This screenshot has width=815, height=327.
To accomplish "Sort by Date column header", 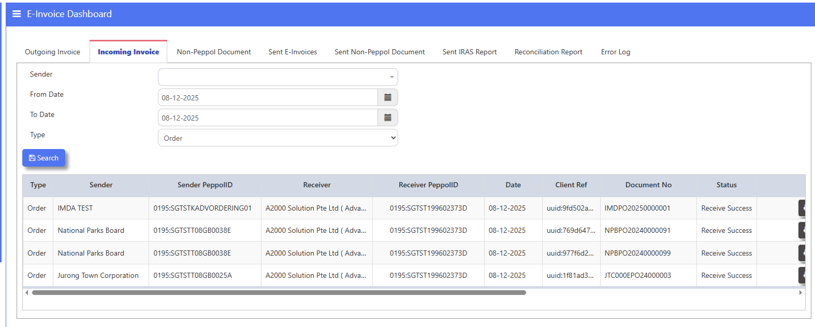I will click(513, 185).
